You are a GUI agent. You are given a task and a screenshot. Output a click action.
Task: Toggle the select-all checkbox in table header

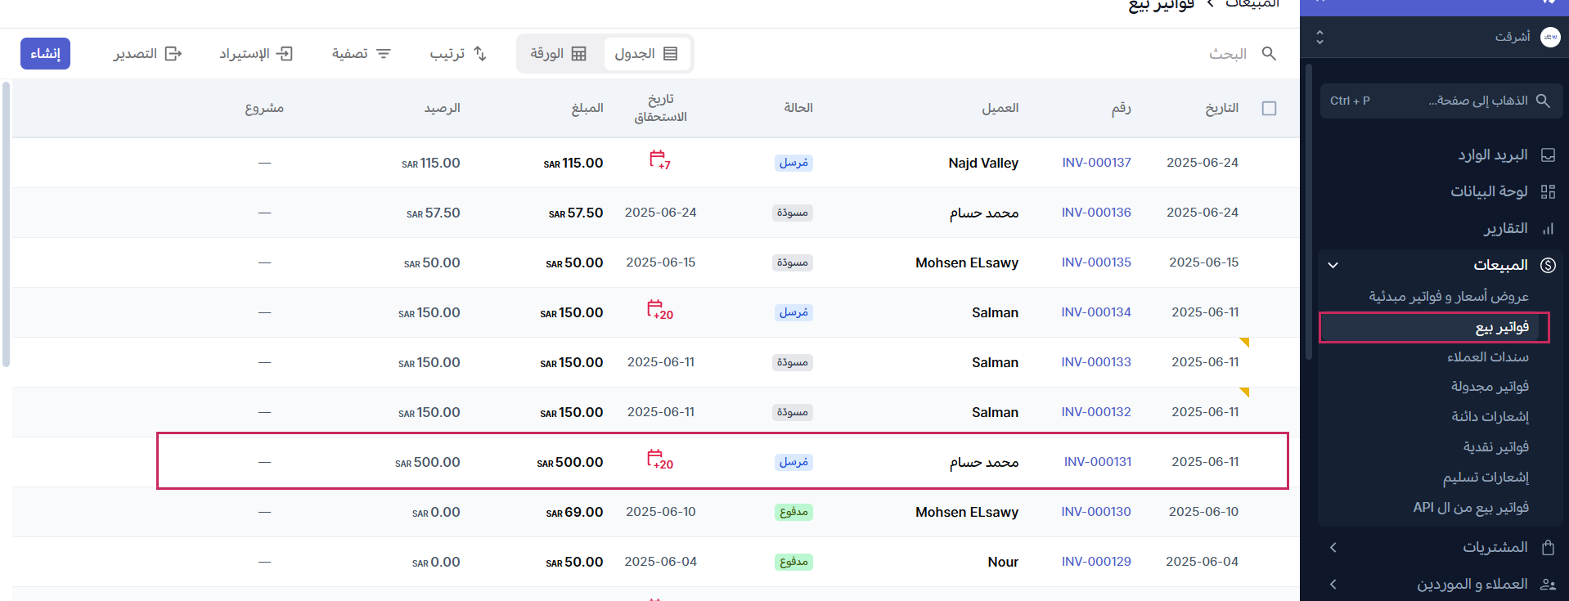(1269, 109)
